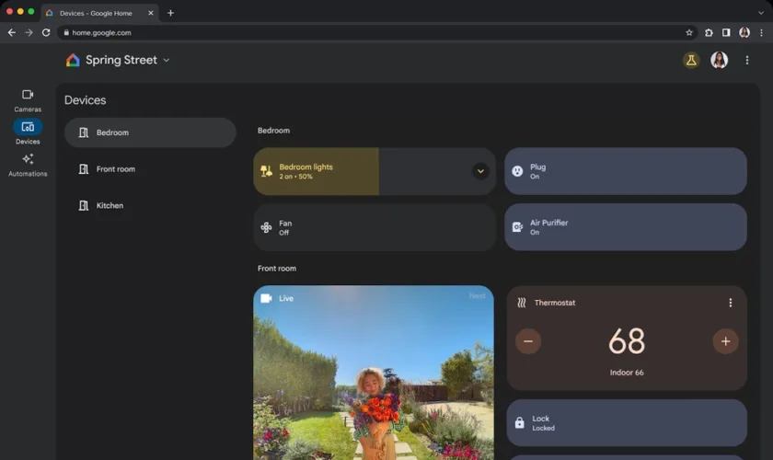Toggle the Lock card

tap(626, 422)
